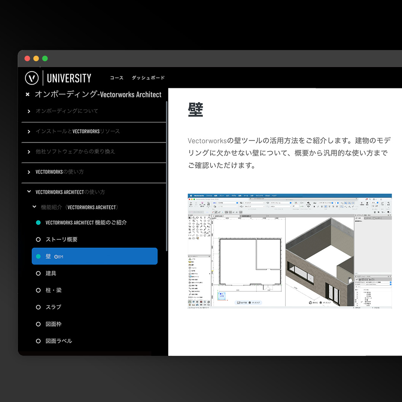This screenshot has height=402, width=402.
Task: Click the green fullscreen window button
Action: (45, 58)
